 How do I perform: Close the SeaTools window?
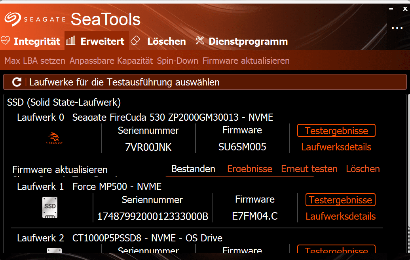pos(405,9)
